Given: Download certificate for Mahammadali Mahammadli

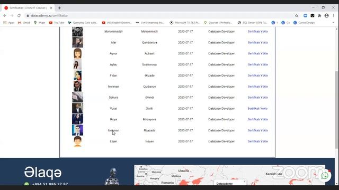Looking at the screenshot, I should click(x=258, y=32).
